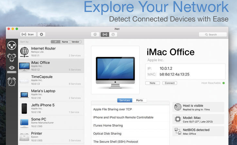Switch to the Ports tab
The width and height of the screenshot is (237, 145).
pos(139,100)
